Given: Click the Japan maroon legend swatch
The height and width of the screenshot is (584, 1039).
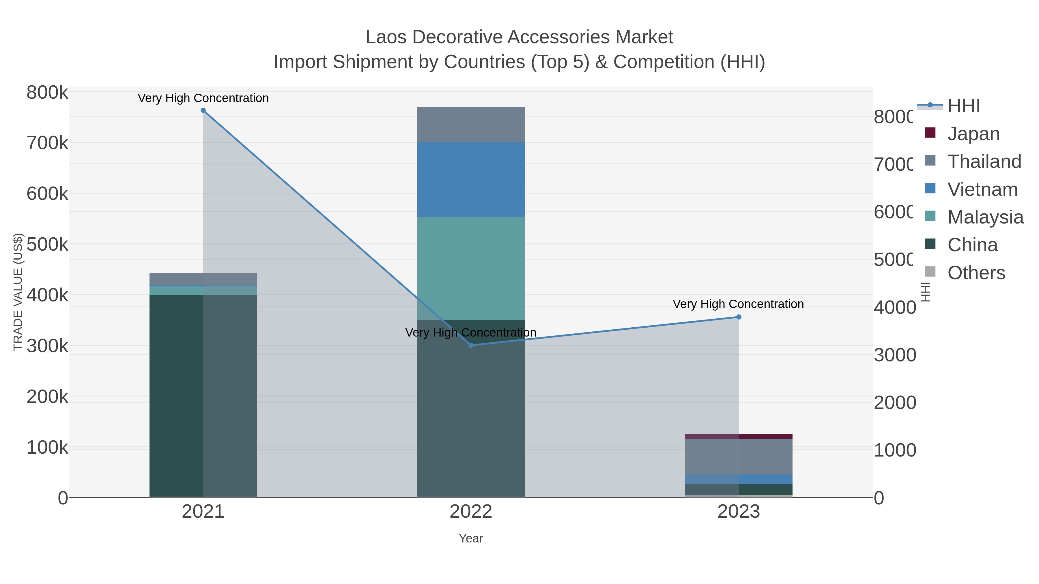Looking at the screenshot, I should coord(930,133).
